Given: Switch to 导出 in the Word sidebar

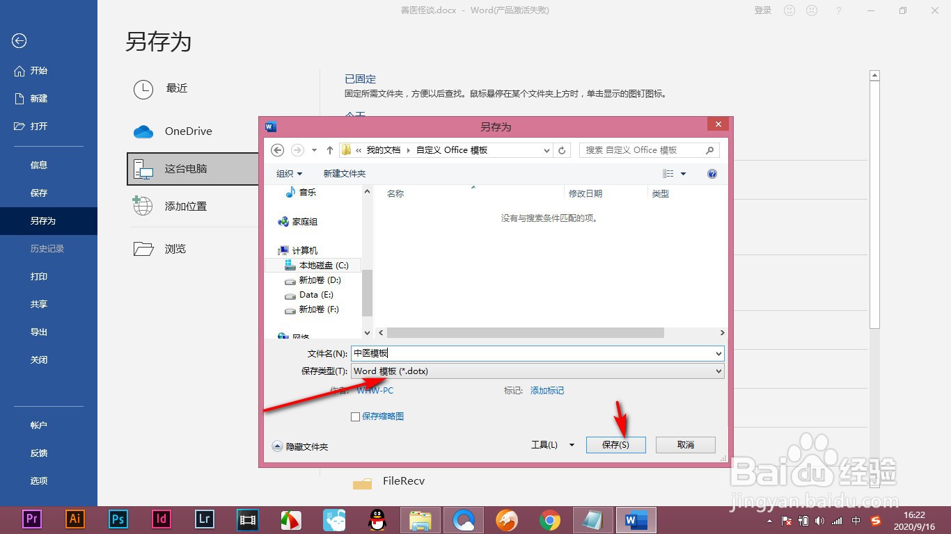Looking at the screenshot, I should (x=38, y=332).
